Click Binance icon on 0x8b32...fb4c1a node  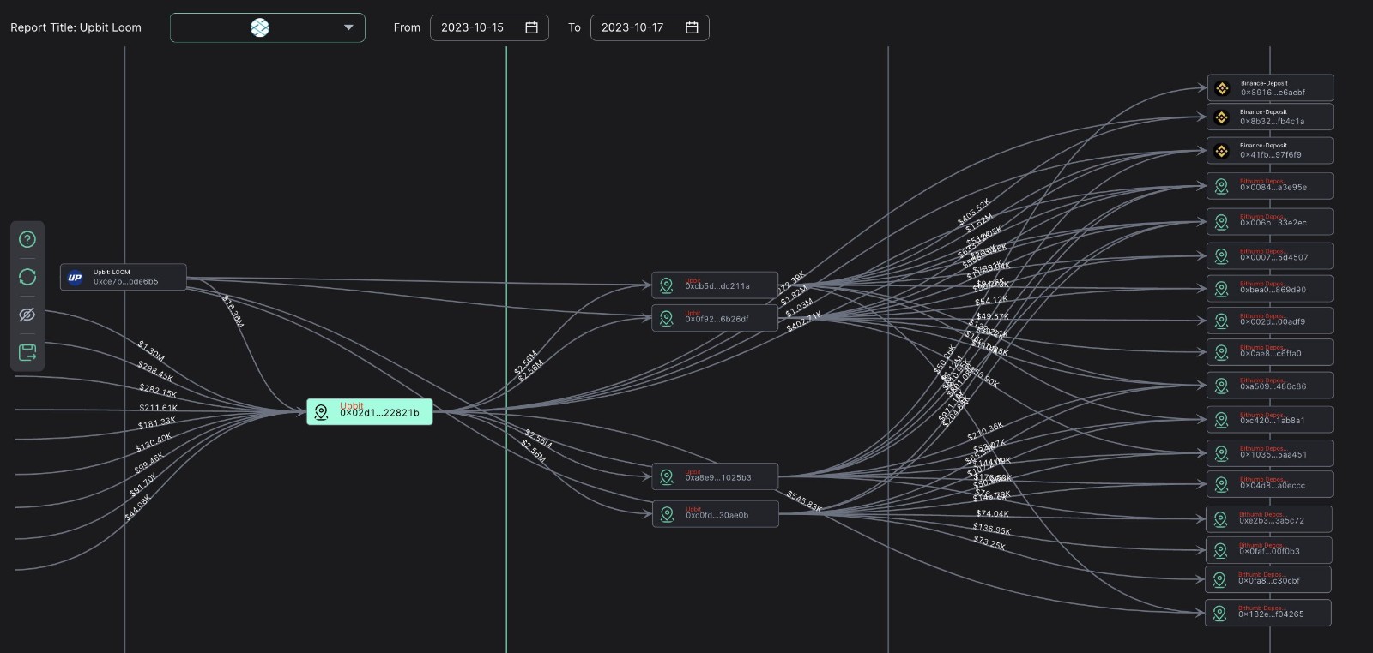(1222, 117)
